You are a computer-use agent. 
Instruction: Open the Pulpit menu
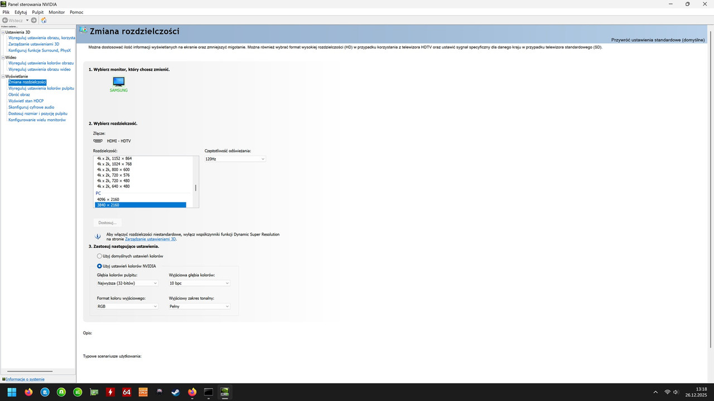38,12
